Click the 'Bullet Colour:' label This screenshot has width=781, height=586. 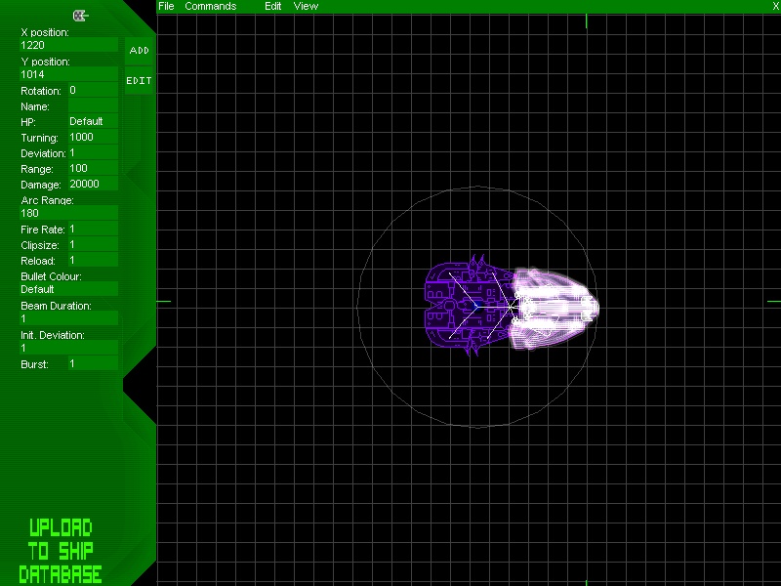tap(52, 276)
